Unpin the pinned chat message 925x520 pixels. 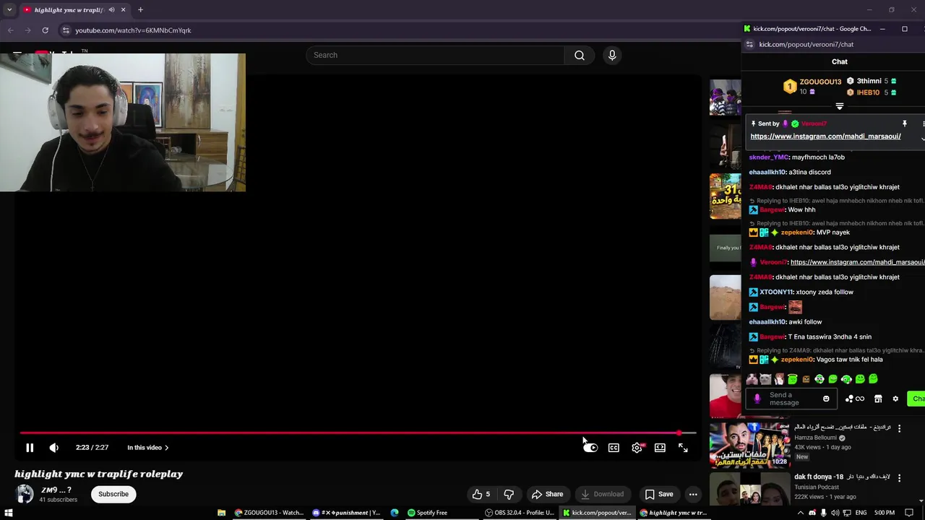[x=904, y=123]
